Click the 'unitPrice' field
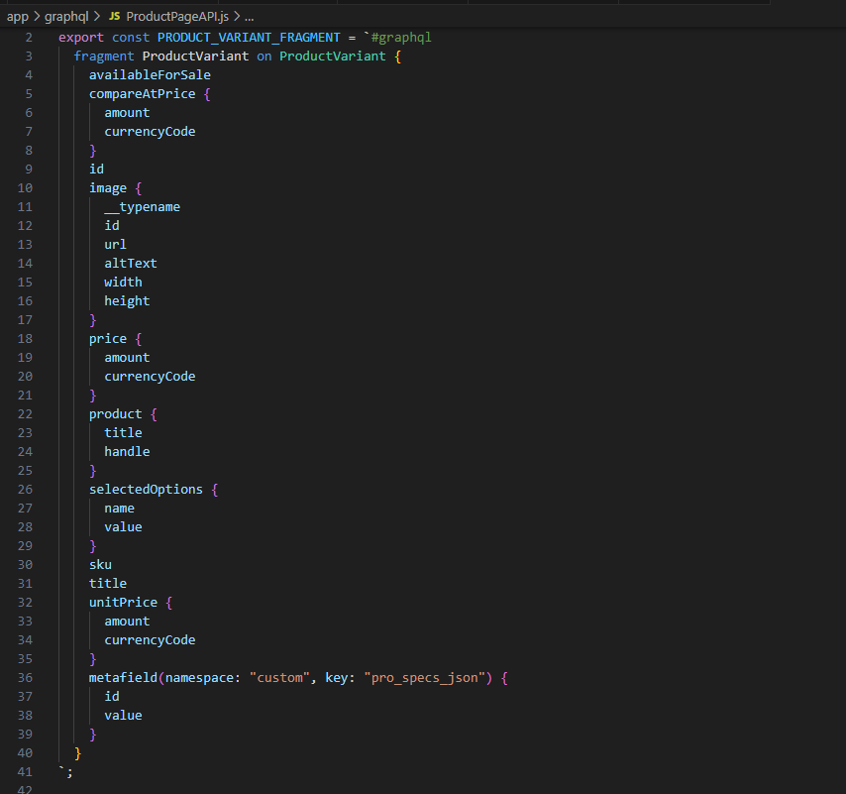Screen dimensions: 846x794 coord(123,603)
